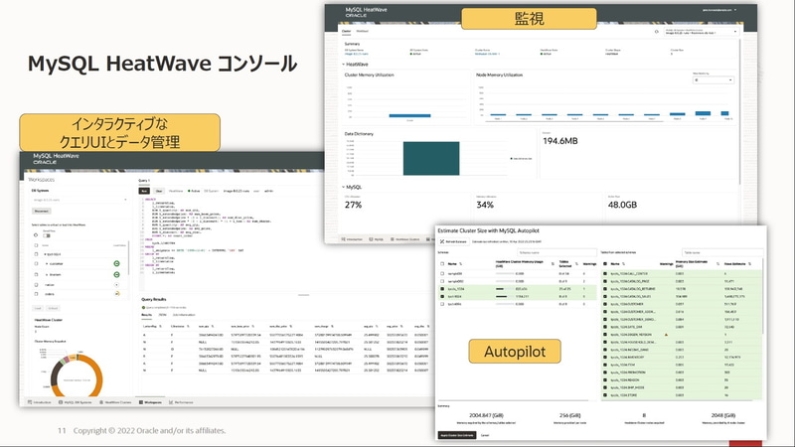Select Cluster tab in monitoring window
The height and width of the screenshot is (447, 795).
(x=346, y=32)
